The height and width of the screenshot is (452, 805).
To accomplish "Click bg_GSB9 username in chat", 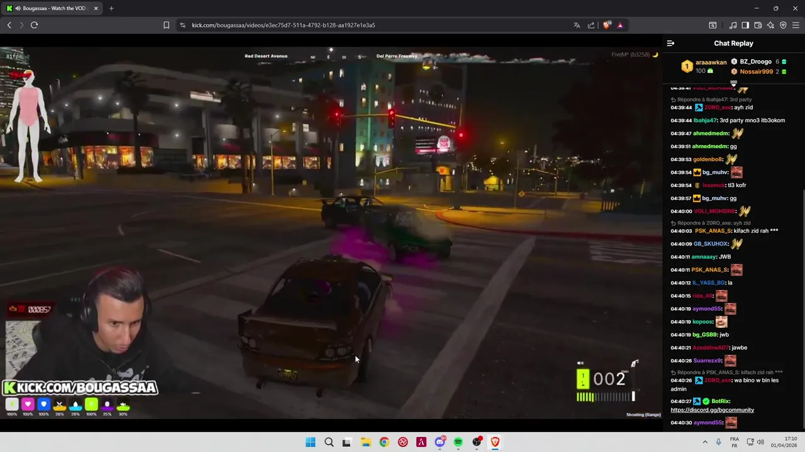I will click(x=705, y=335).
